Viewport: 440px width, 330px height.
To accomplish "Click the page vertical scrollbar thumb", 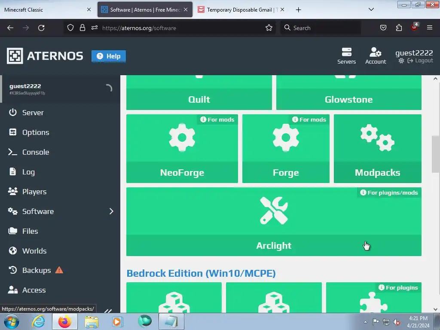I will point(435,154).
